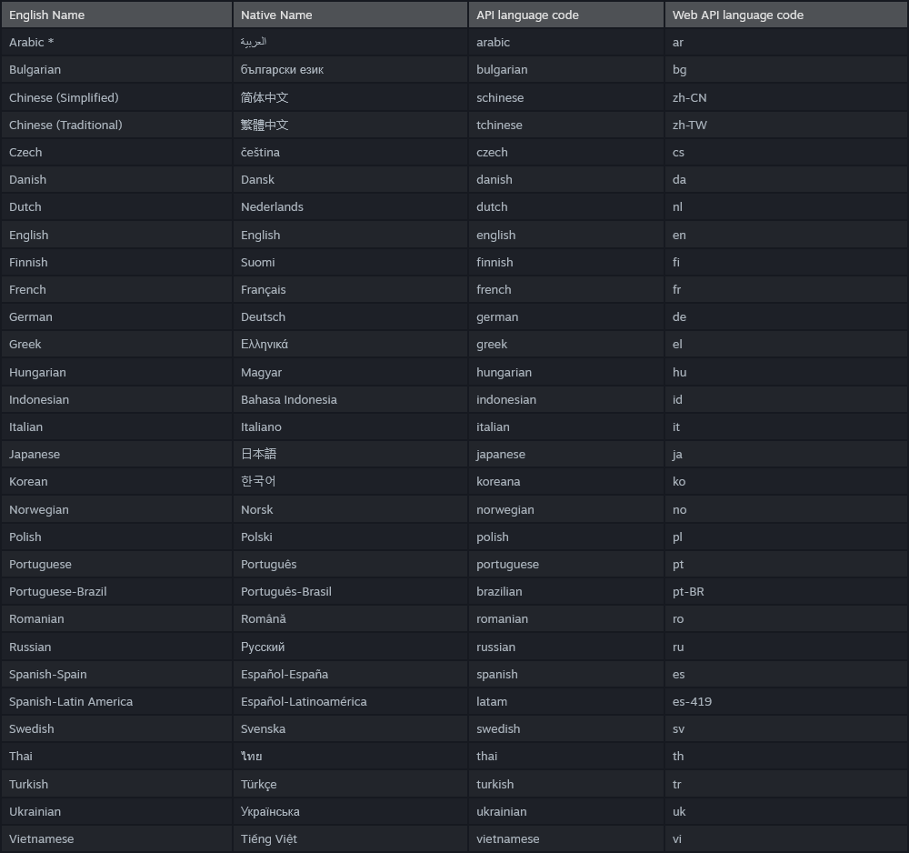The width and height of the screenshot is (909, 853).
Task: Click the "vietnamese" API code cell
Action: [x=565, y=839]
